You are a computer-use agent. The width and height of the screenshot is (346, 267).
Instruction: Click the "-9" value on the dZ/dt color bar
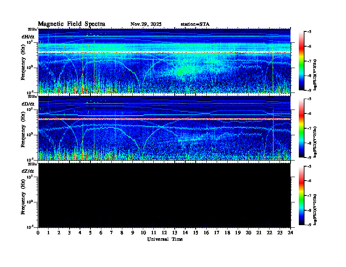tap(309, 225)
